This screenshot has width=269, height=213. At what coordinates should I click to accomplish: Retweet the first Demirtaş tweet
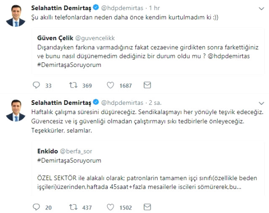(74, 85)
